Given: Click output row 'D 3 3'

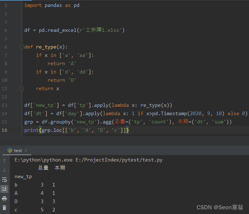Looking at the screenshot, I should pos(35,201).
